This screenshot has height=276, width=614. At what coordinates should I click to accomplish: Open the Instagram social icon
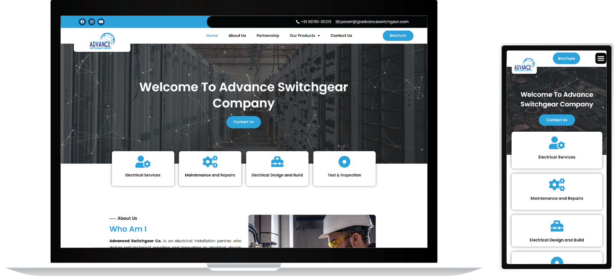tap(92, 22)
